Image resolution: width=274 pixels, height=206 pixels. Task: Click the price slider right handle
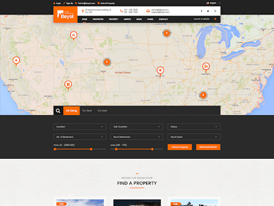(91, 149)
